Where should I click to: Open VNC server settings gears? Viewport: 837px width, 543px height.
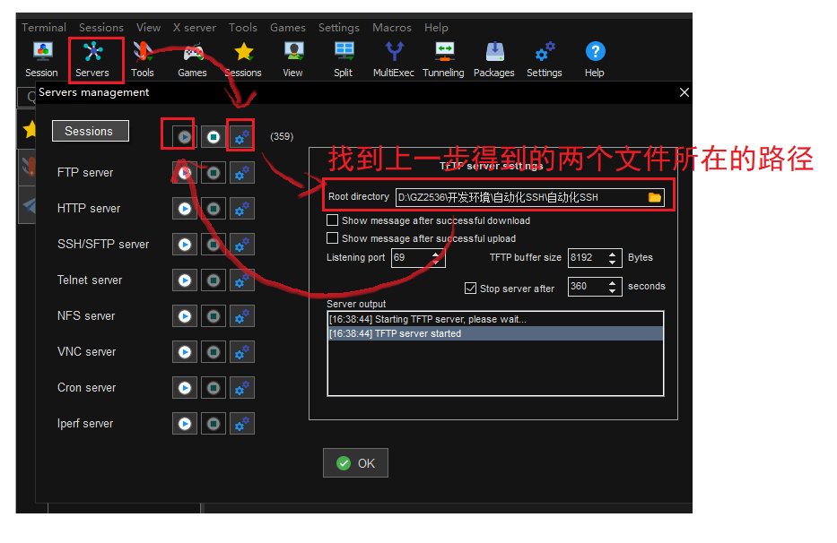pyautogui.click(x=242, y=352)
